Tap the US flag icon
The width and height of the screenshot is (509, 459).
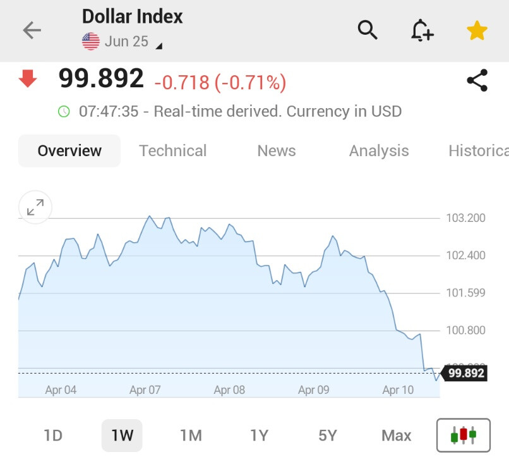pos(91,42)
